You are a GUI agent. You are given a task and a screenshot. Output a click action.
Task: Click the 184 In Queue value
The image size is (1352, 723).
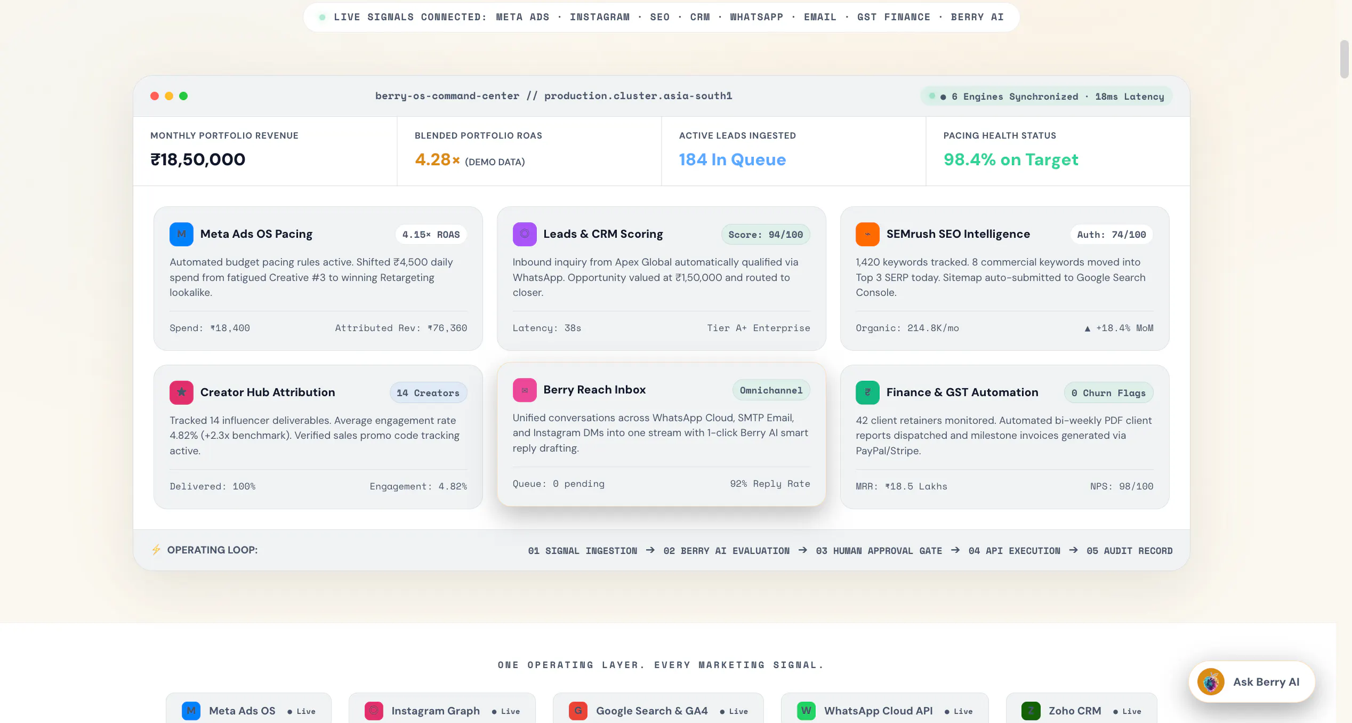733,159
